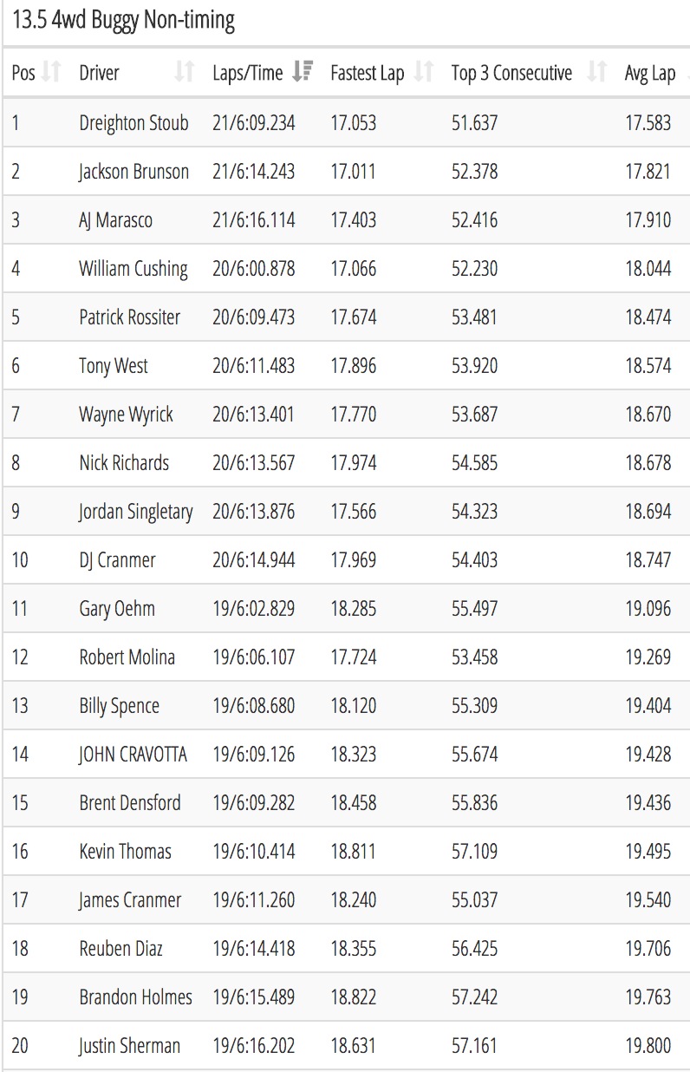The image size is (690, 1072).
Task: Click the sort arrows beside Top 3 Consecutive
Action: (596, 73)
